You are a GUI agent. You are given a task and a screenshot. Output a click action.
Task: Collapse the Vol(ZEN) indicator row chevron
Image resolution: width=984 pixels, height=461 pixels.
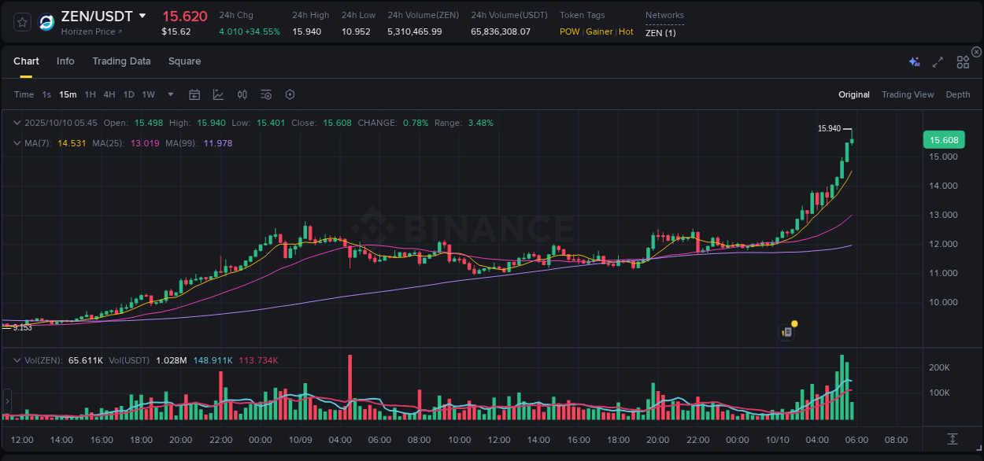(17, 359)
